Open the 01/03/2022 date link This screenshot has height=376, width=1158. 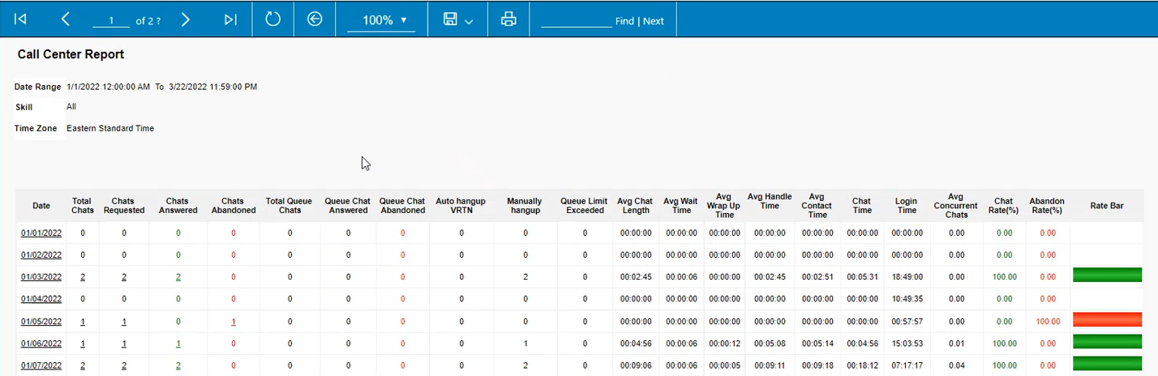pyautogui.click(x=41, y=277)
